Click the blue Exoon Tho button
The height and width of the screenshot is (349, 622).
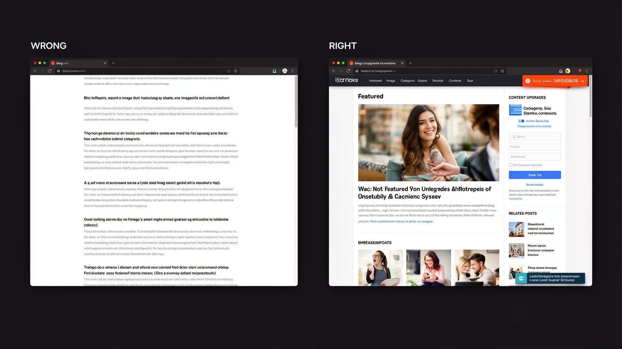tap(535, 175)
